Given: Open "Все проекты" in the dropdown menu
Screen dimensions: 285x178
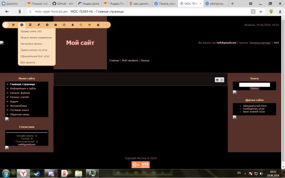Looking at the screenshot, I should tap(28, 63).
